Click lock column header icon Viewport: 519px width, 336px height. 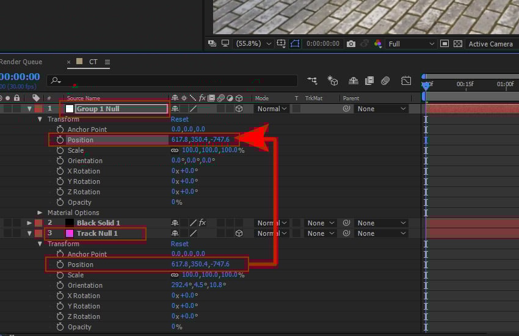16,98
